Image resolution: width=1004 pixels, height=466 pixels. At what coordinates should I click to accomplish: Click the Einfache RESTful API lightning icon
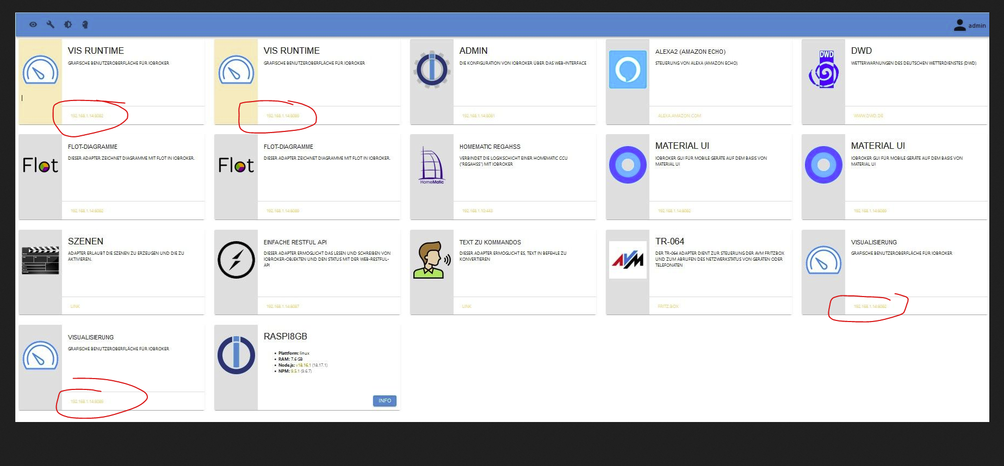(236, 260)
